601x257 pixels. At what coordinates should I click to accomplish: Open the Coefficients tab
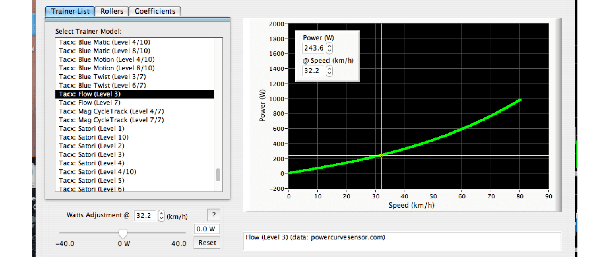[155, 11]
